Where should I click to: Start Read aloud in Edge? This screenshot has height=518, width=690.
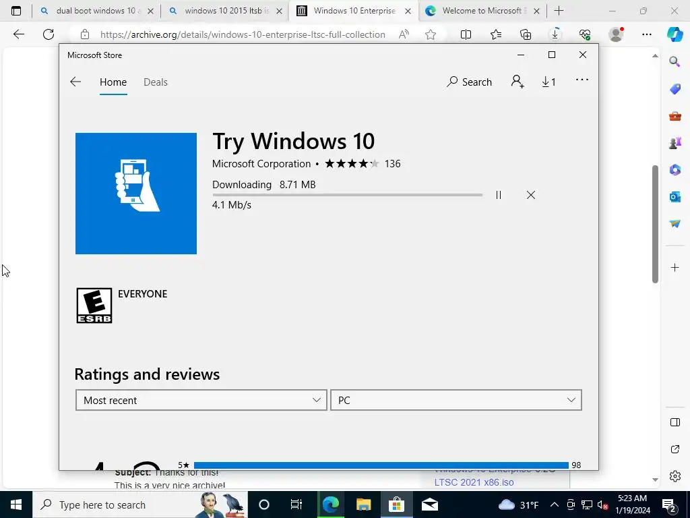404,34
